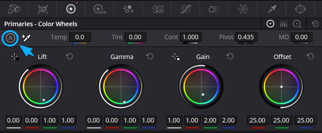This screenshot has height=133, width=322.
Task: Click the Lift red value field
Action: coord(32,120)
